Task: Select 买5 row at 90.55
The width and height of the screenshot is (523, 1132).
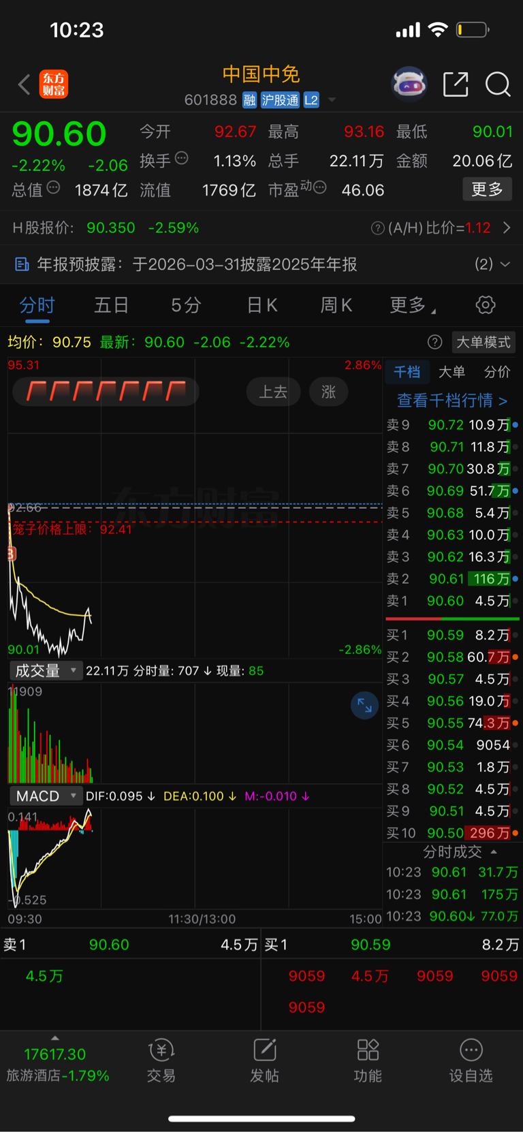Action: click(452, 723)
